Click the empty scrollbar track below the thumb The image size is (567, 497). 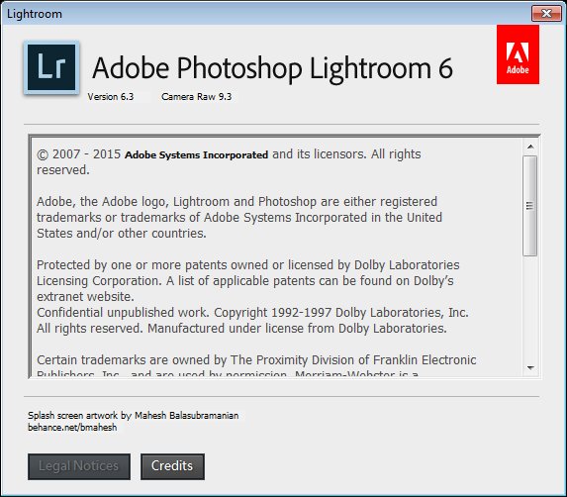pos(530,308)
